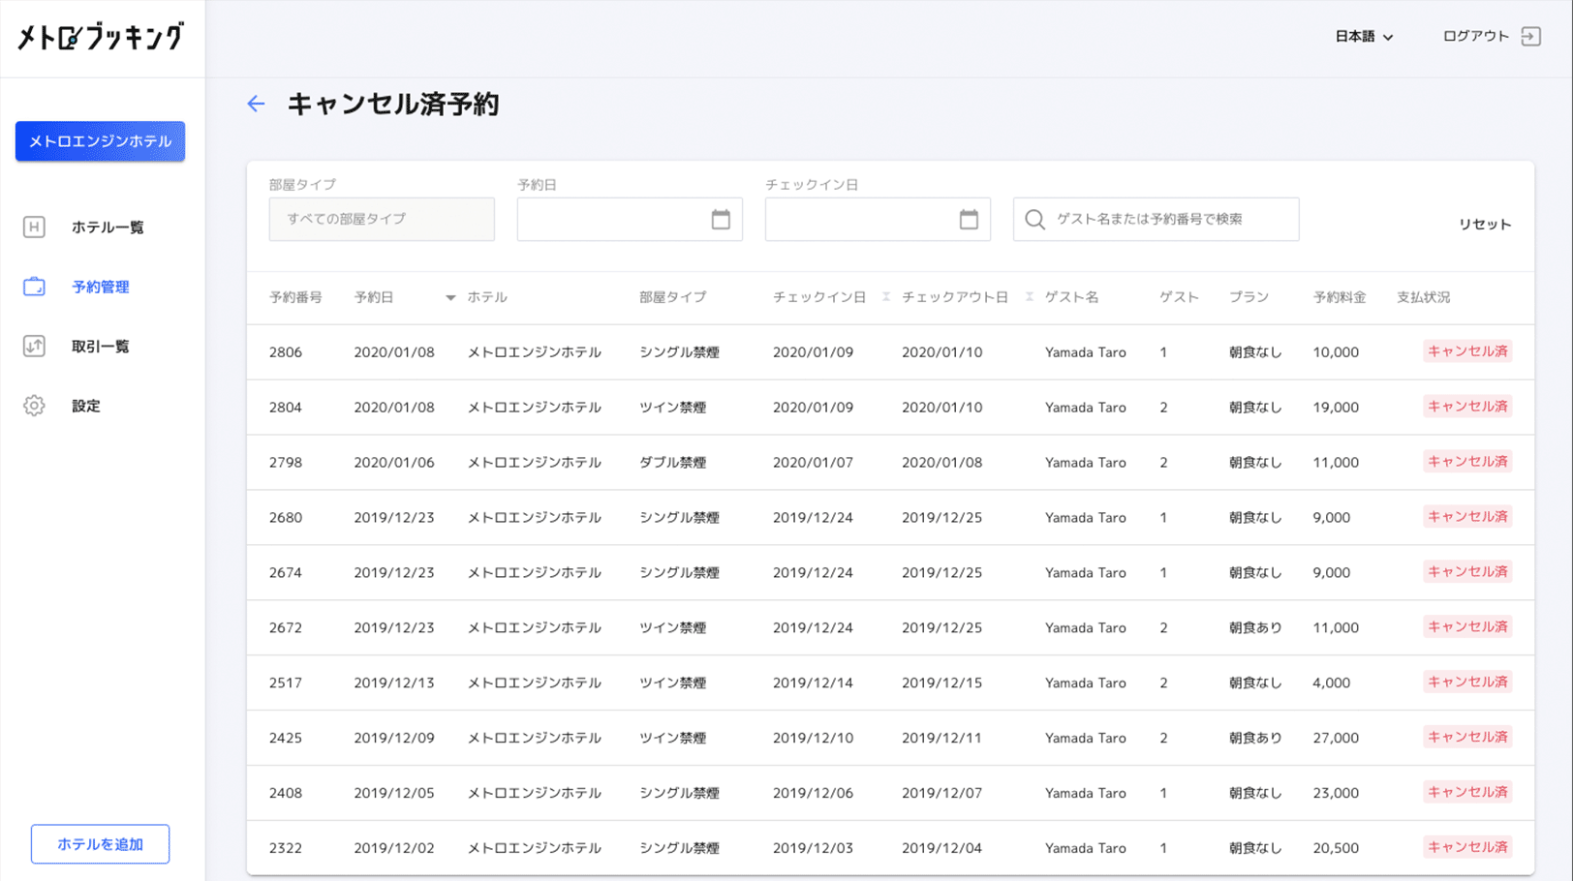Click check-in date 2019/12/14
The image size is (1573, 881).
click(x=813, y=684)
